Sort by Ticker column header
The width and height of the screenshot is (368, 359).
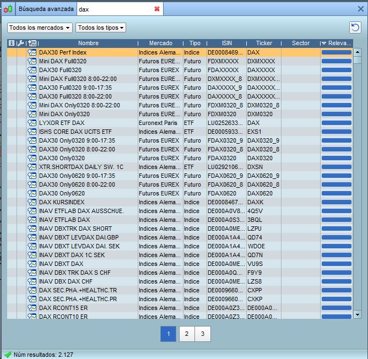(x=264, y=43)
